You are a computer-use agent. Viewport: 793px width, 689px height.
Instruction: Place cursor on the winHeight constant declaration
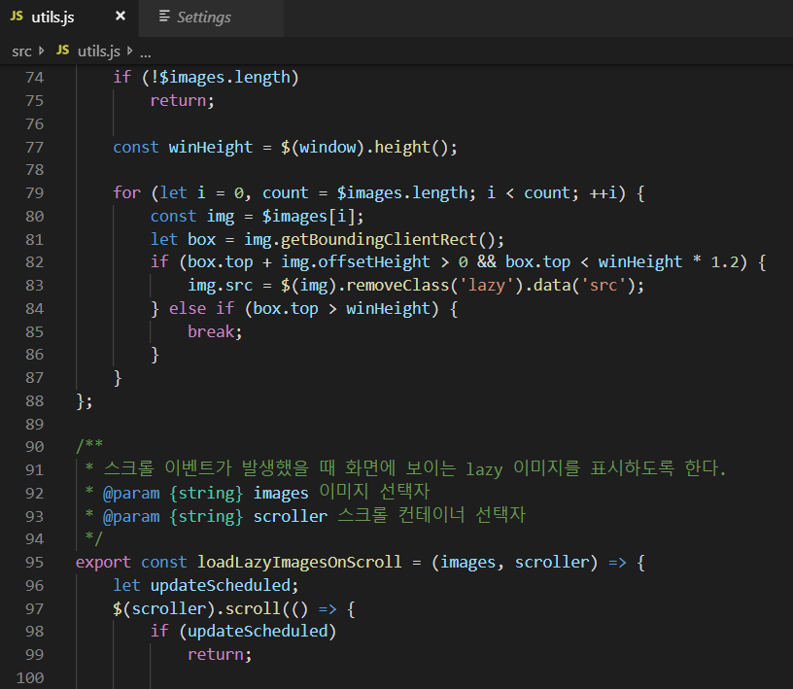(210, 147)
